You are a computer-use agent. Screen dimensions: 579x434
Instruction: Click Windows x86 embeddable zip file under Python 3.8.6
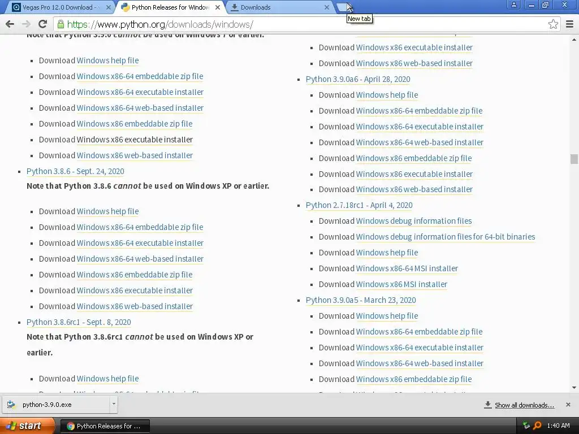[135, 275]
